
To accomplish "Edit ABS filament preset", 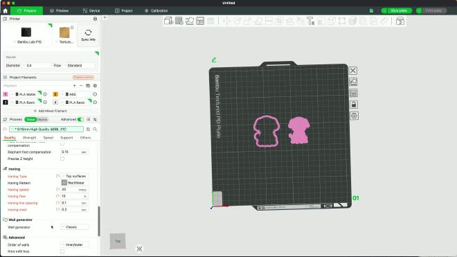I will coord(95,94).
